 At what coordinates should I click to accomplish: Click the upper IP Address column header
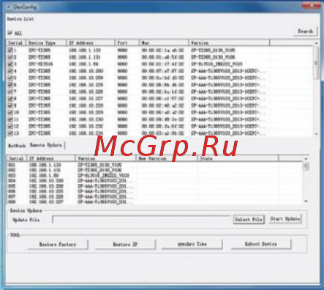point(91,43)
